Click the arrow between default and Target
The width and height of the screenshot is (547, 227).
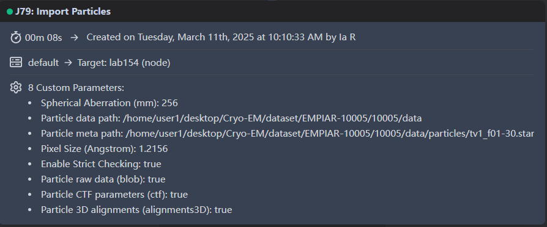[68, 63]
